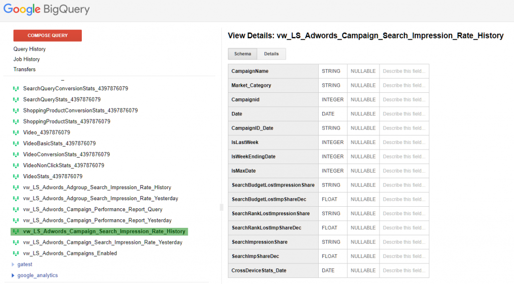Open vw_LS_Adwords_Campaign_Performance_Report_Yesterday view

(x=97, y=220)
